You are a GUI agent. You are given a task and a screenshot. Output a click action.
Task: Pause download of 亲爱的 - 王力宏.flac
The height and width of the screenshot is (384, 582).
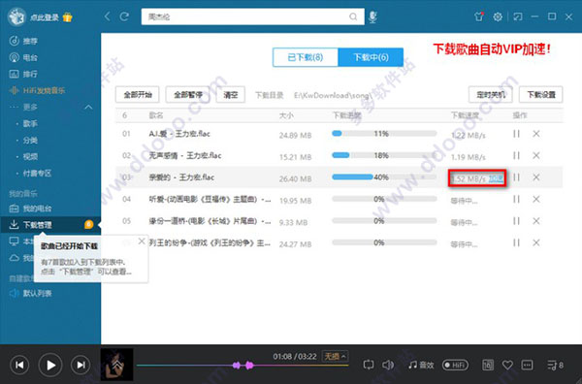coord(516,177)
